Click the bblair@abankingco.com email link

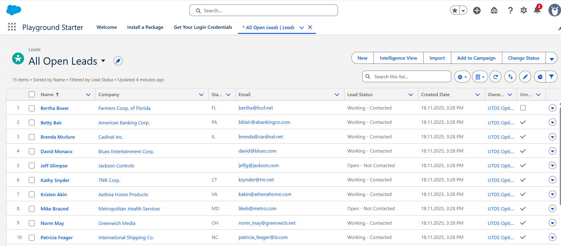click(x=264, y=122)
